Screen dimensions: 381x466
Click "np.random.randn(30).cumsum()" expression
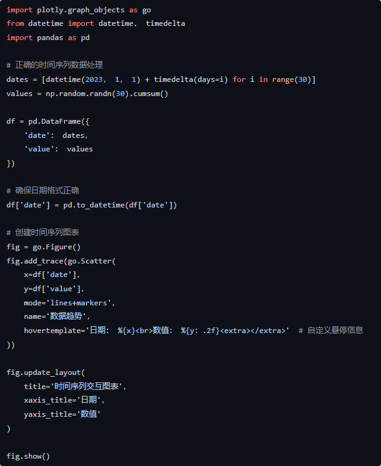107,94
